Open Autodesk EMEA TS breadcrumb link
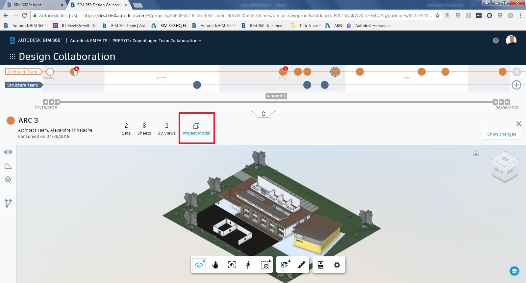 (x=88, y=40)
